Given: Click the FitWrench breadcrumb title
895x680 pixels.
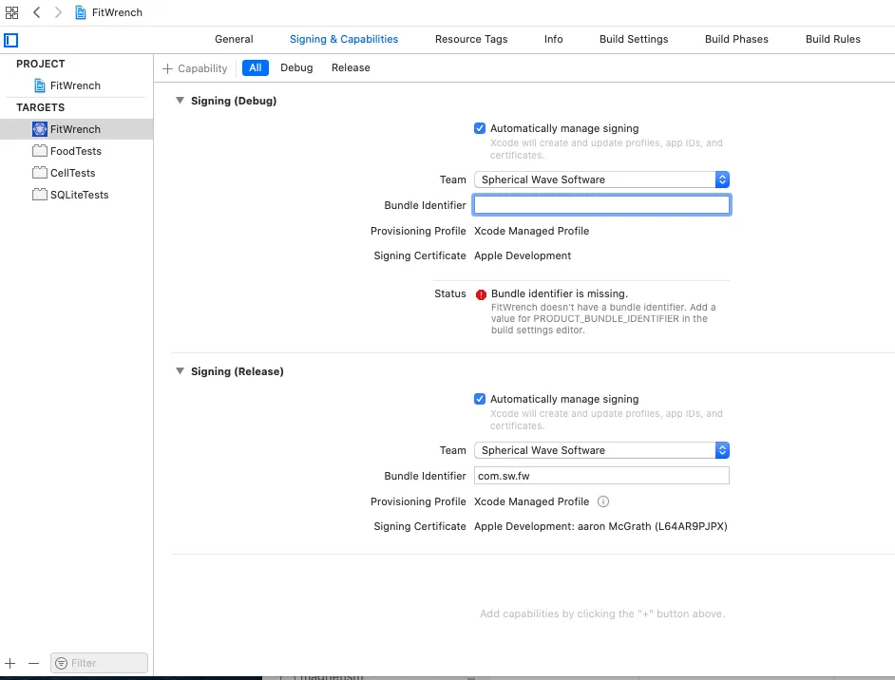Looking at the screenshot, I should click(117, 12).
